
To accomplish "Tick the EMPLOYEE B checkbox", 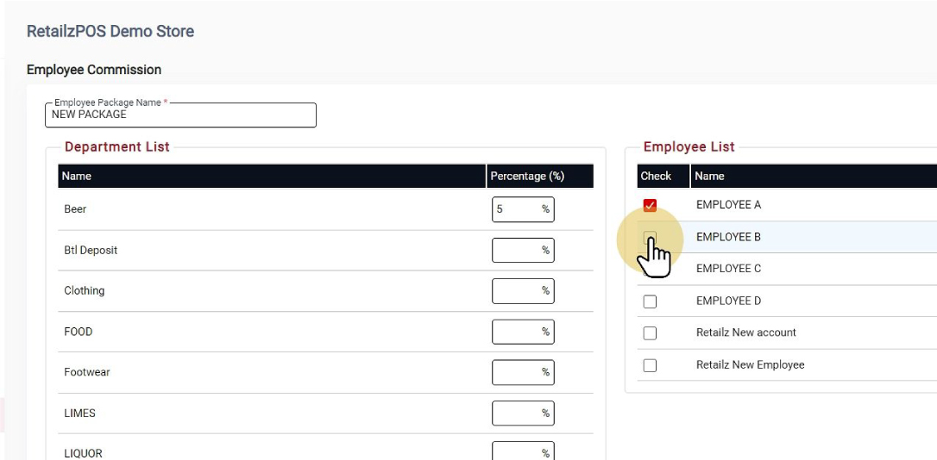I will (650, 237).
